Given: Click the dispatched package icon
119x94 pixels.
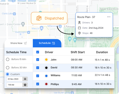Looking at the screenshot, I should click(x=39, y=18).
